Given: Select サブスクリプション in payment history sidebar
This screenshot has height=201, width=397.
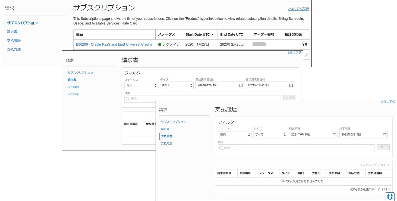Looking at the screenshot, I should tap(174, 122).
